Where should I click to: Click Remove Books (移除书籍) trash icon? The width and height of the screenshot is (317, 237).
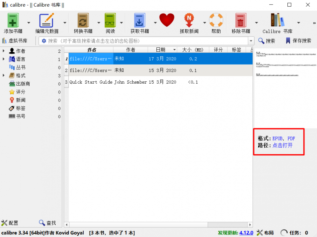[241, 20]
